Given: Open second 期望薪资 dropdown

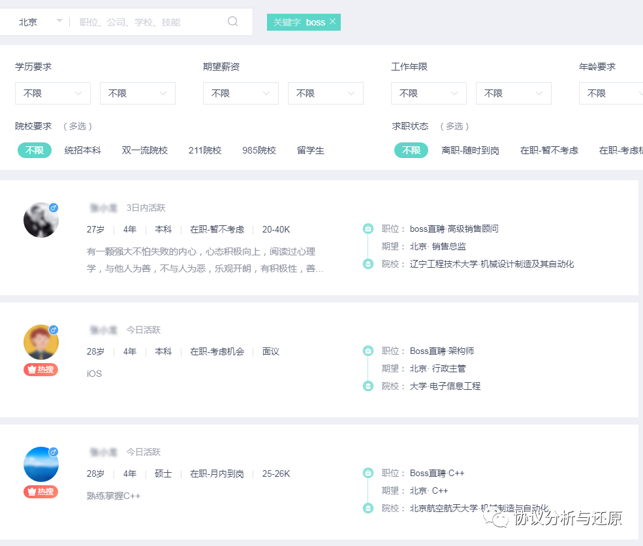Looking at the screenshot, I should 326,93.
